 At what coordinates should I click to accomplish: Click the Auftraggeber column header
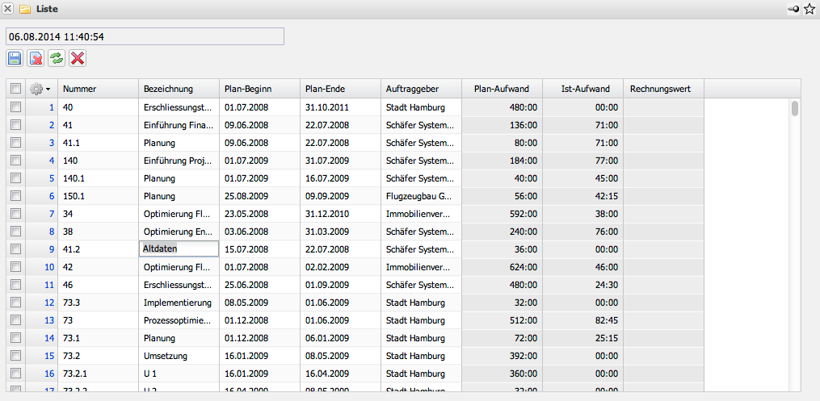[420, 89]
